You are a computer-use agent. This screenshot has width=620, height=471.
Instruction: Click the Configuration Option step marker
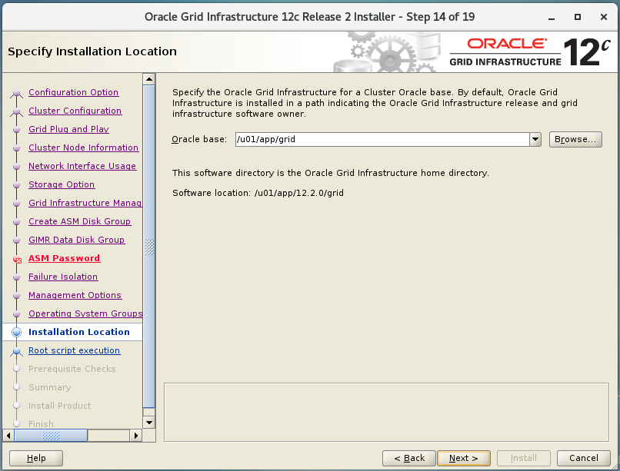[16, 93]
